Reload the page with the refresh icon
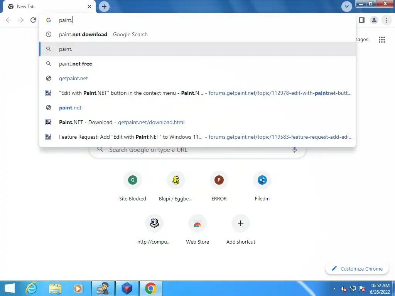Image resolution: width=395 pixels, height=296 pixels. pos(33,20)
